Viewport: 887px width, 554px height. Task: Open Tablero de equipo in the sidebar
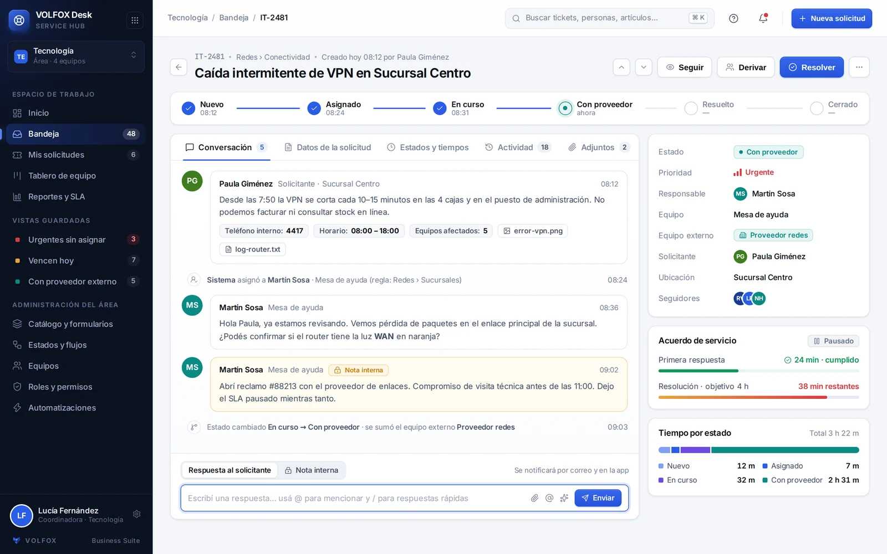76,176
